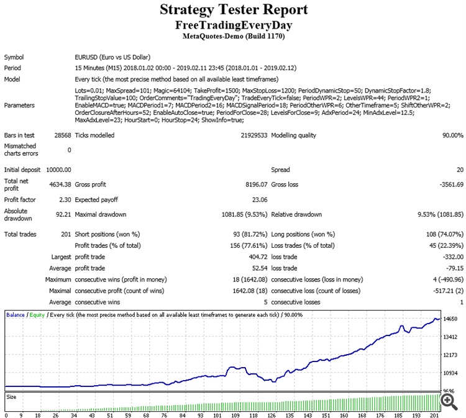The image size is (466, 418).
Task: Click the Size label in volume panel
Action: pos(11,398)
